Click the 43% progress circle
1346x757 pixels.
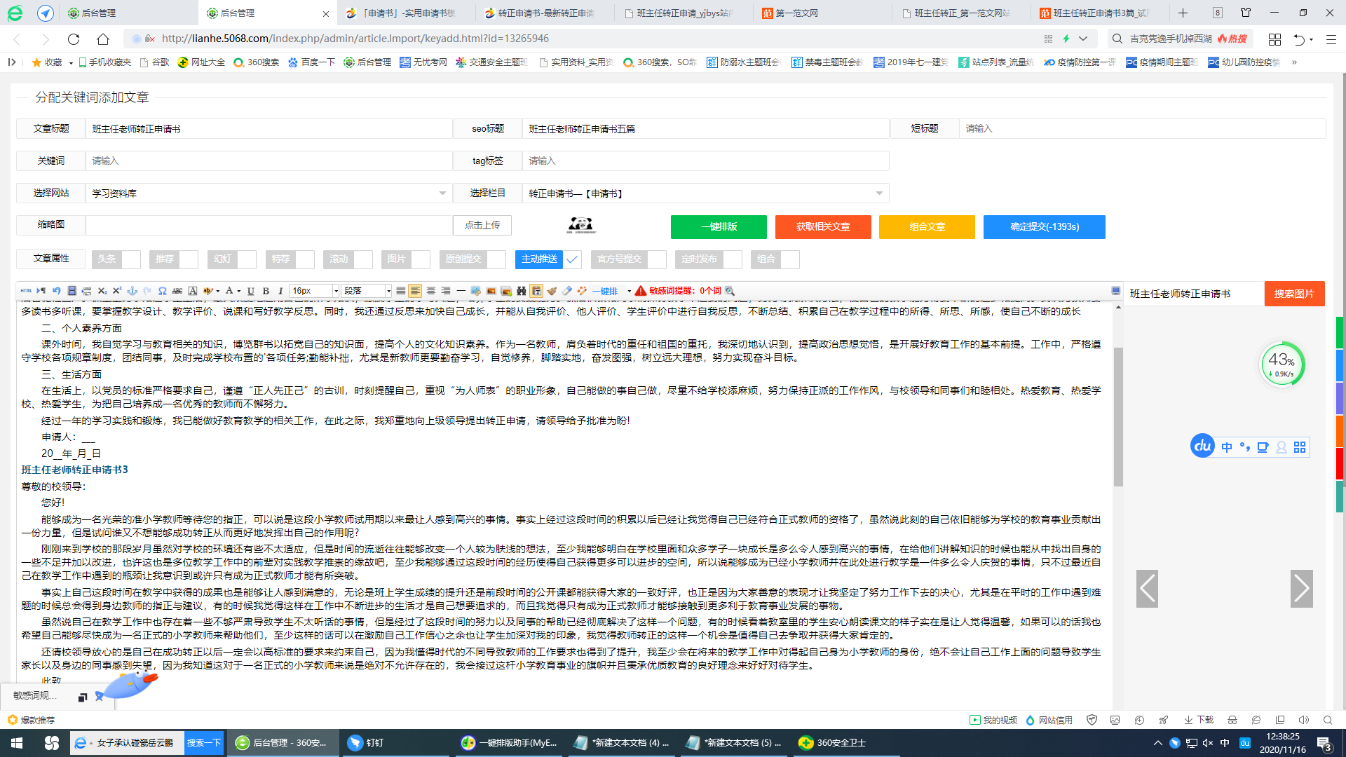1283,364
